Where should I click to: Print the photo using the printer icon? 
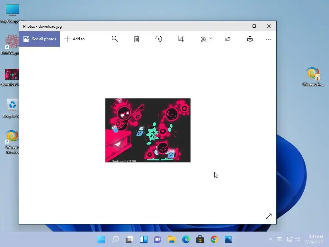[x=250, y=39]
